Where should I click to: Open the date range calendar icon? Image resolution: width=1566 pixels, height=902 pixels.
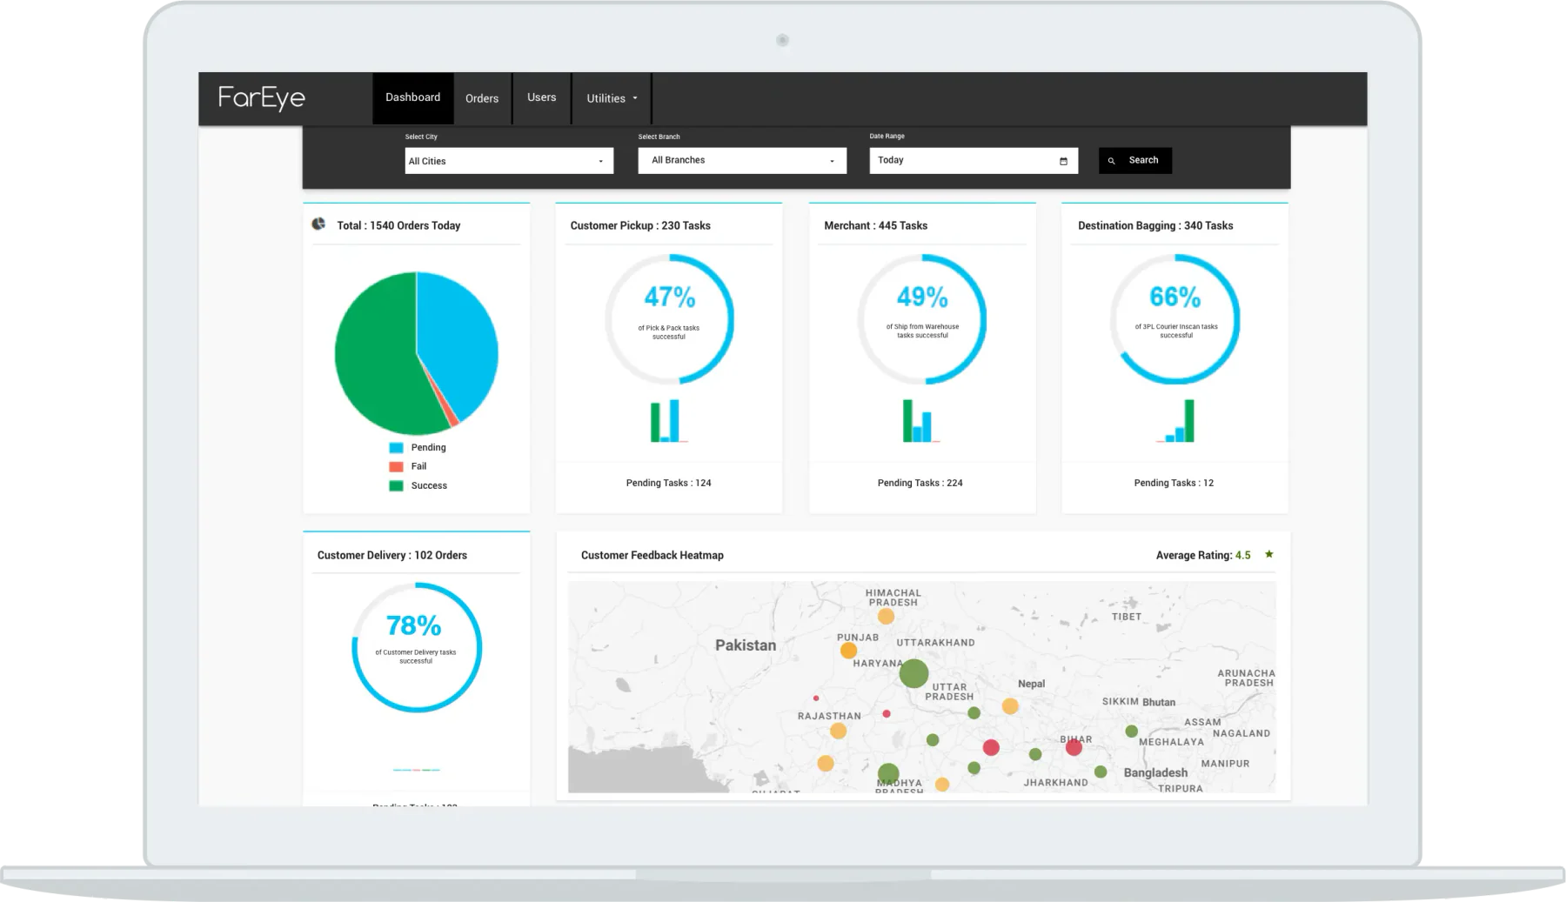coord(1063,161)
